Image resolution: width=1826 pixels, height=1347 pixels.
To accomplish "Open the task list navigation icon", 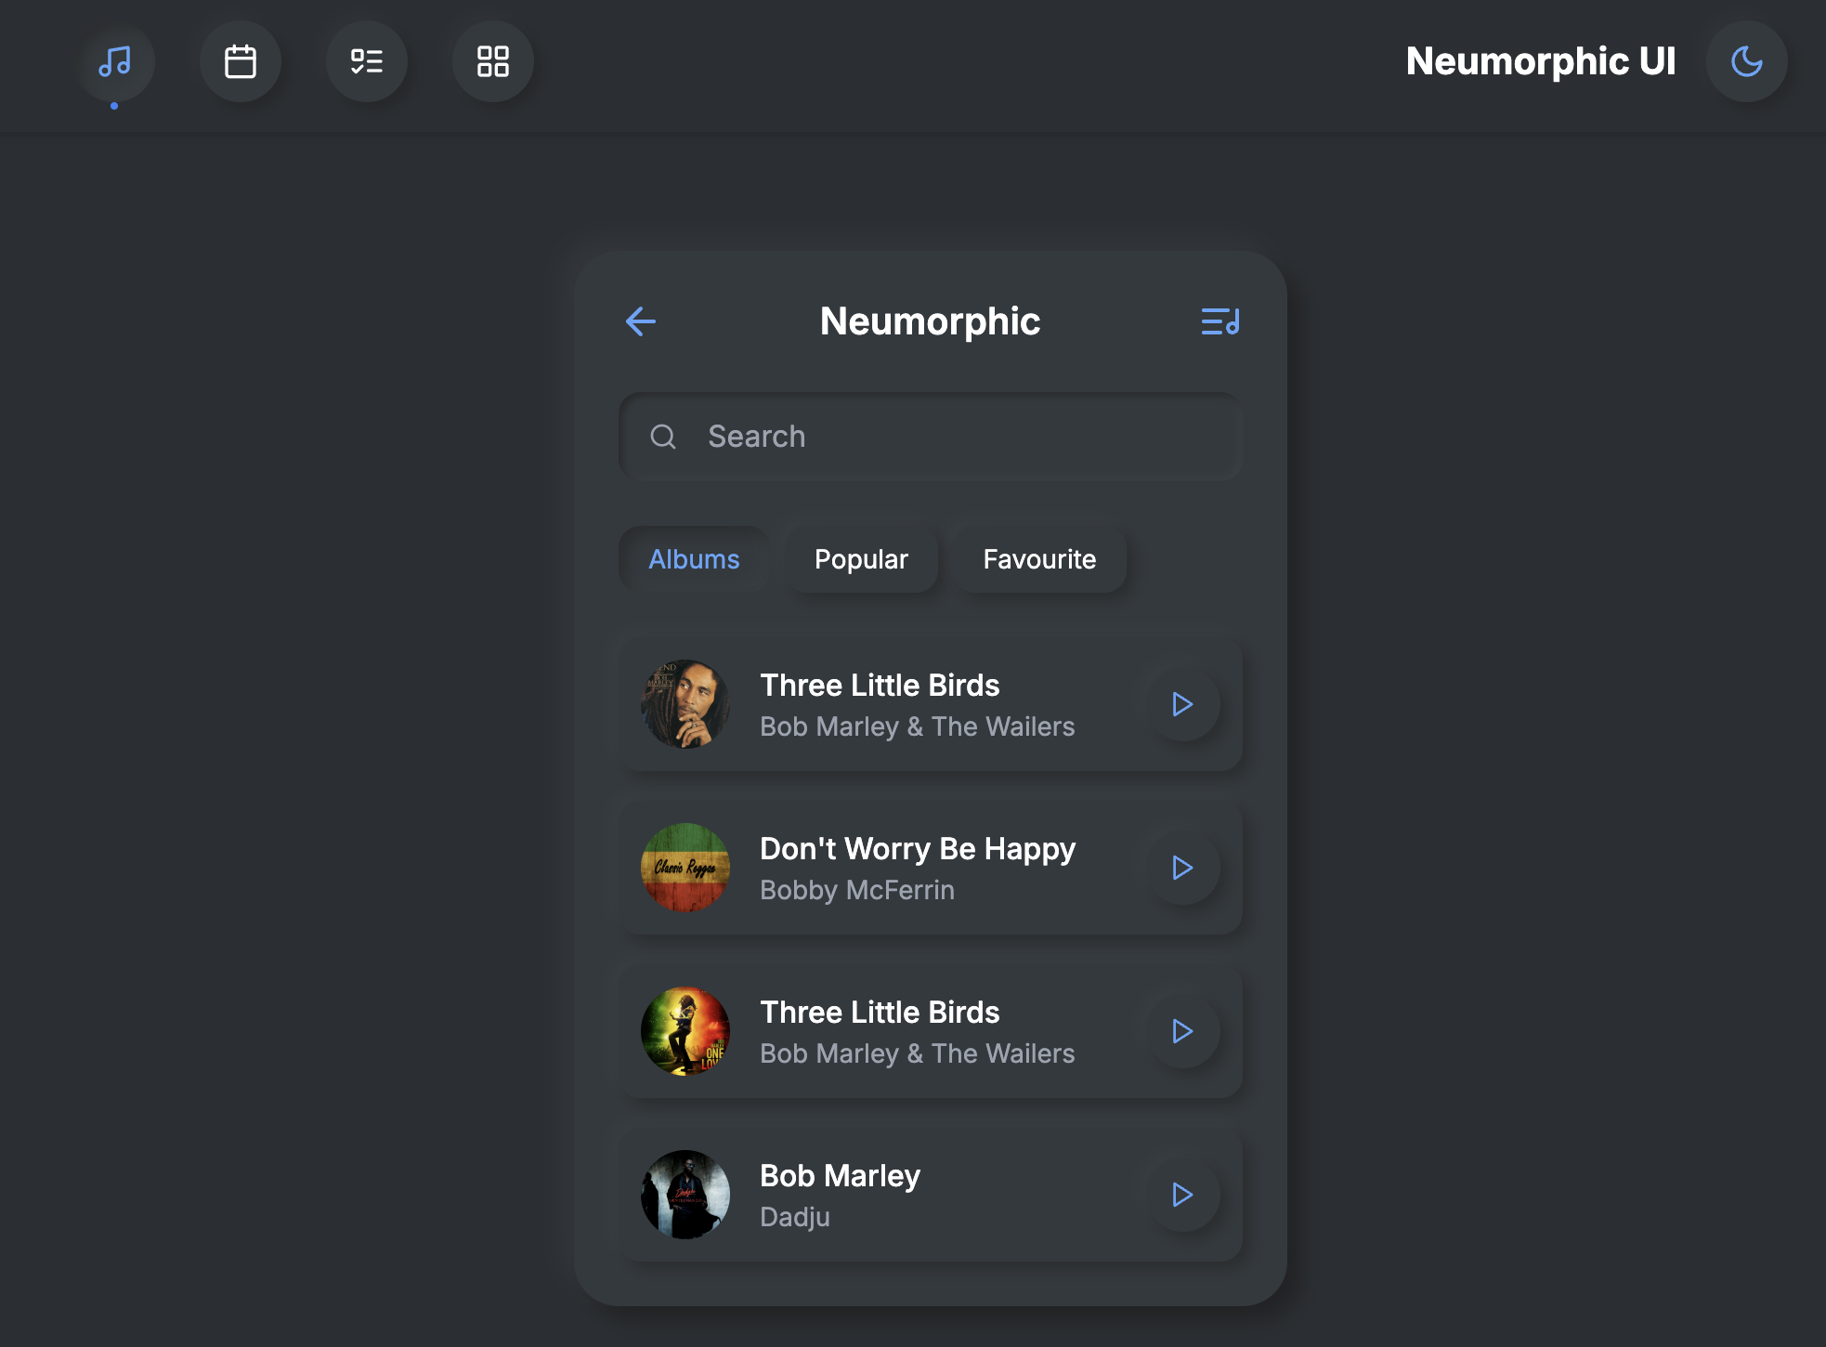I will coord(367,60).
